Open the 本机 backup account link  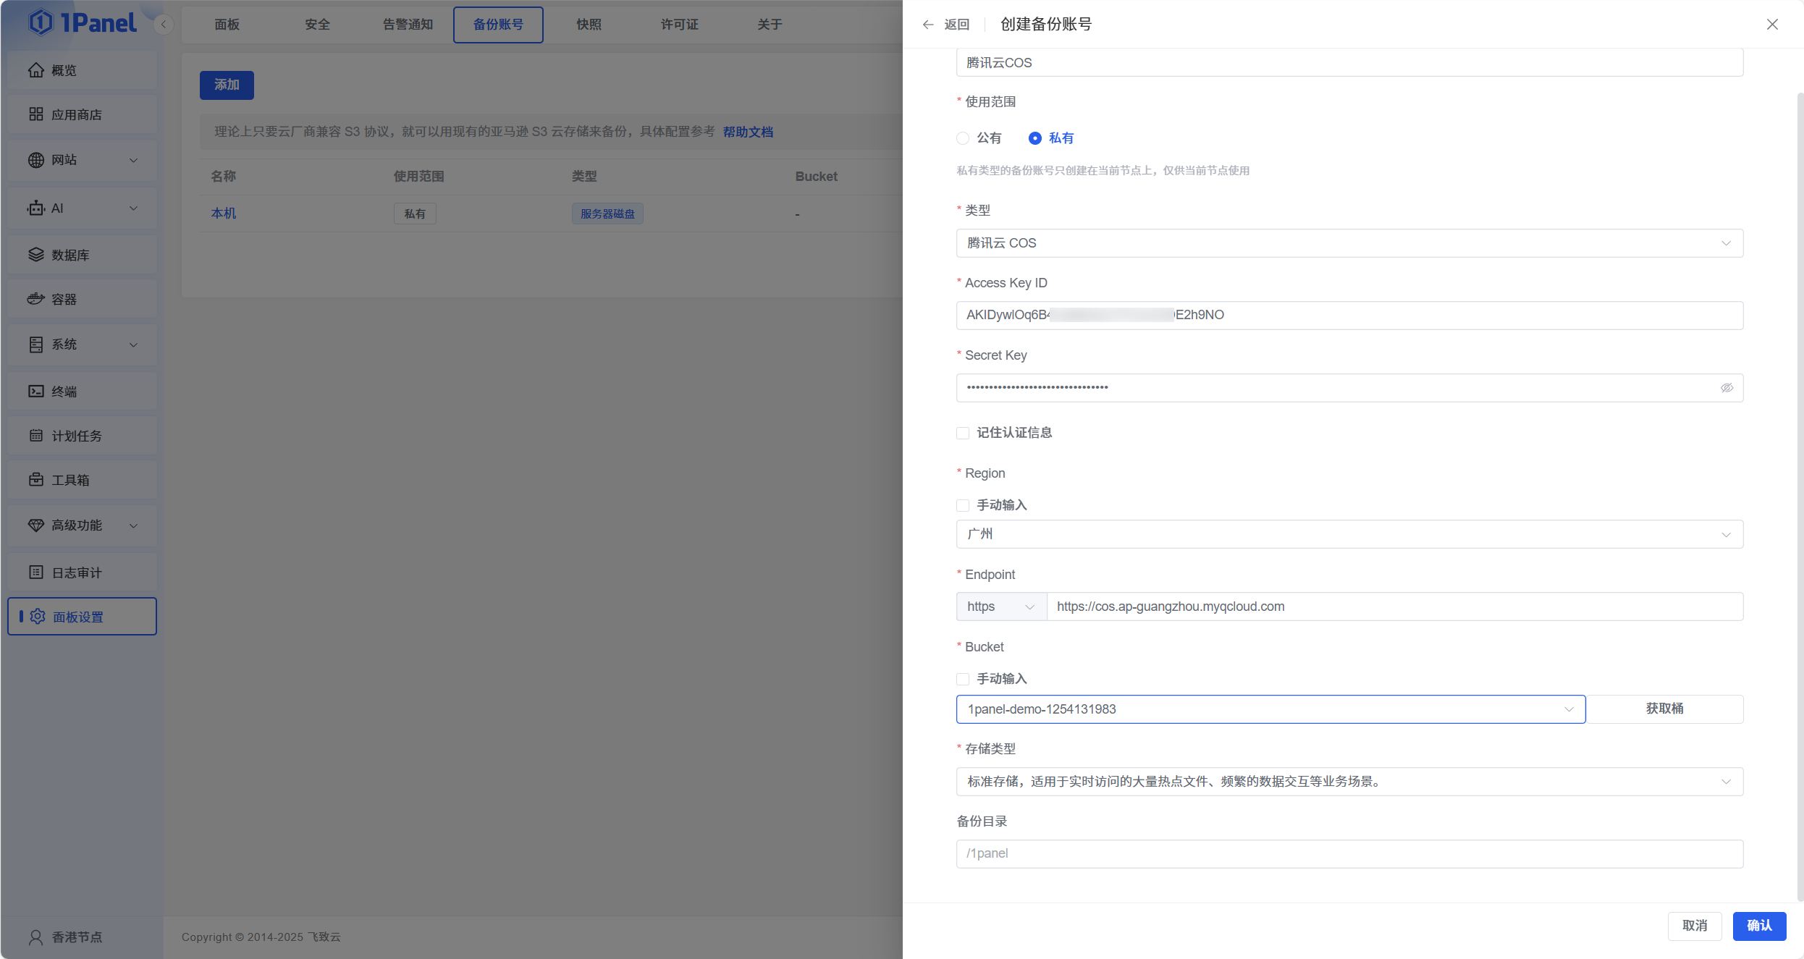(223, 214)
